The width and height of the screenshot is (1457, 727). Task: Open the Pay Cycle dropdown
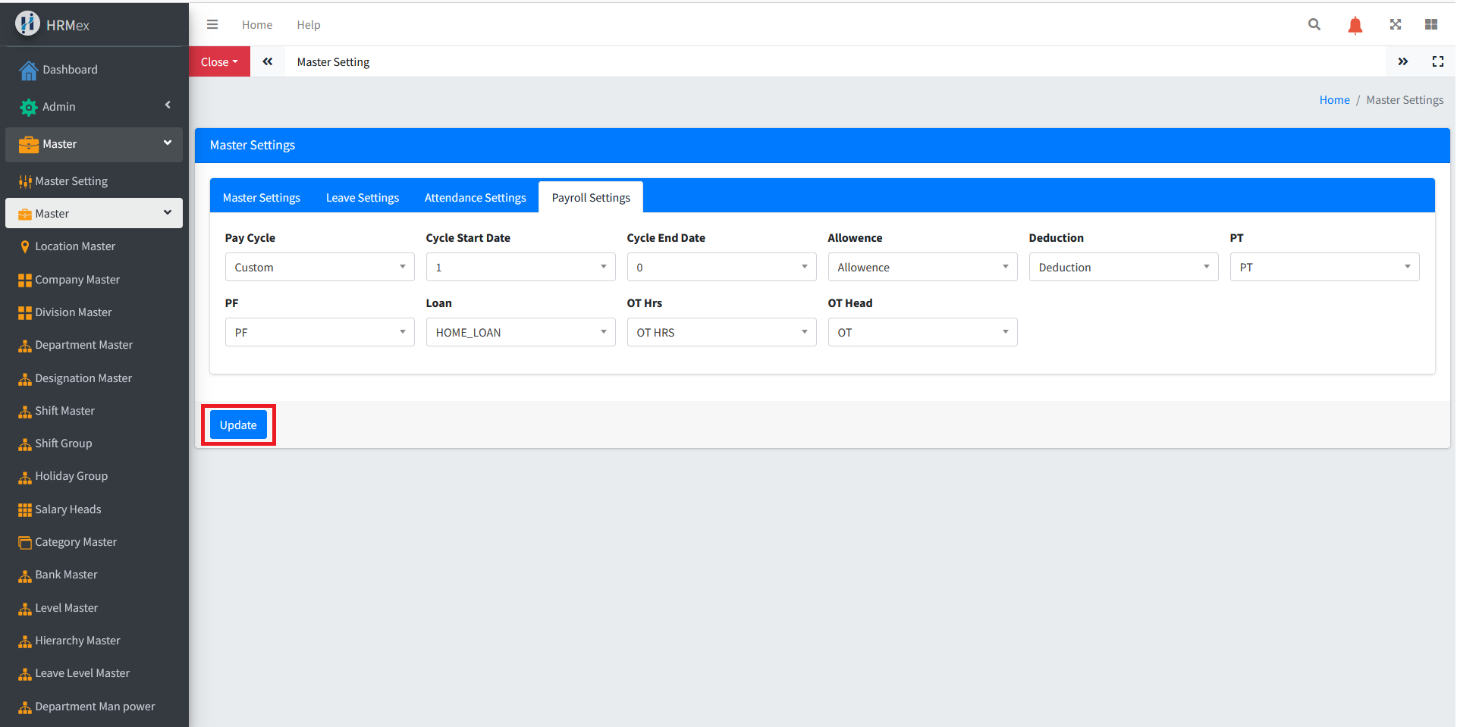(x=319, y=267)
